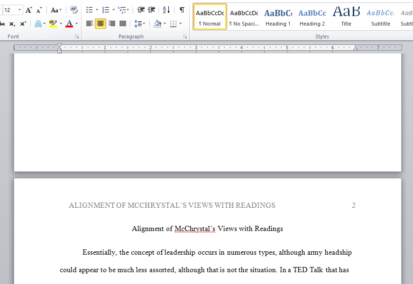Increase the paragraph indent
The height and width of the screenshot is (284, 413).
pyautogui.click(x=151, y=10)
